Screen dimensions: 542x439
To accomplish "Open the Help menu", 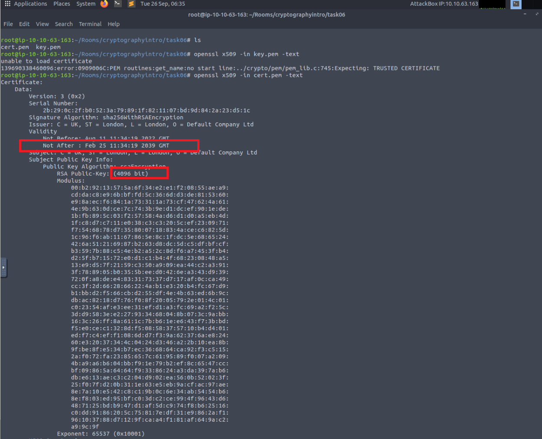I will pos(114,24).
